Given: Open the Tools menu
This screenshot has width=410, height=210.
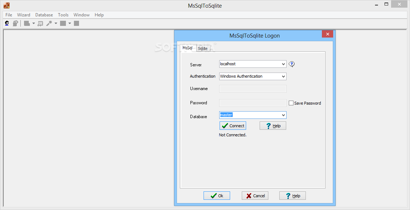Looking at the screenshot, I should (x=63, y=15).
